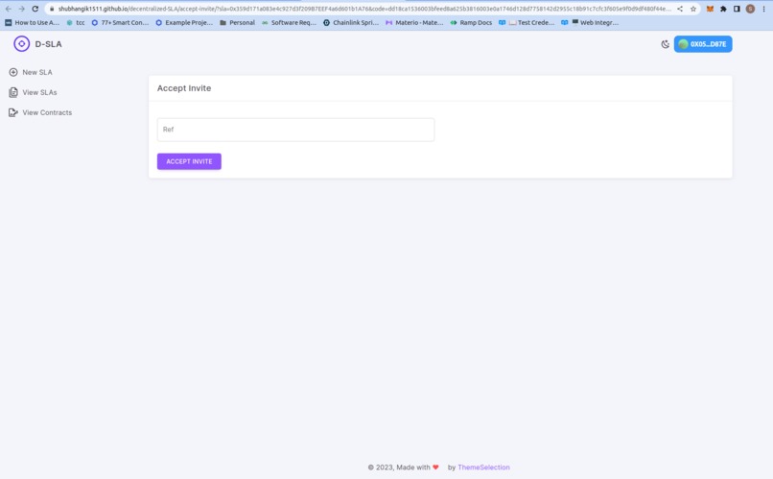The image size is (773, 479).
Task: Click the share icon in address bar
Action: tap(680, 9)
